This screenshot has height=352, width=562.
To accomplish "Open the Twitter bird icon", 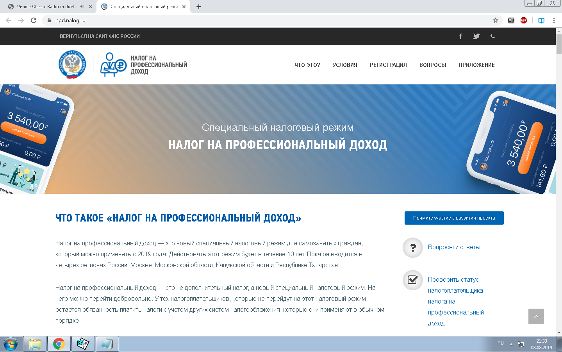I will pyautogui.click(x=476, y=36).
